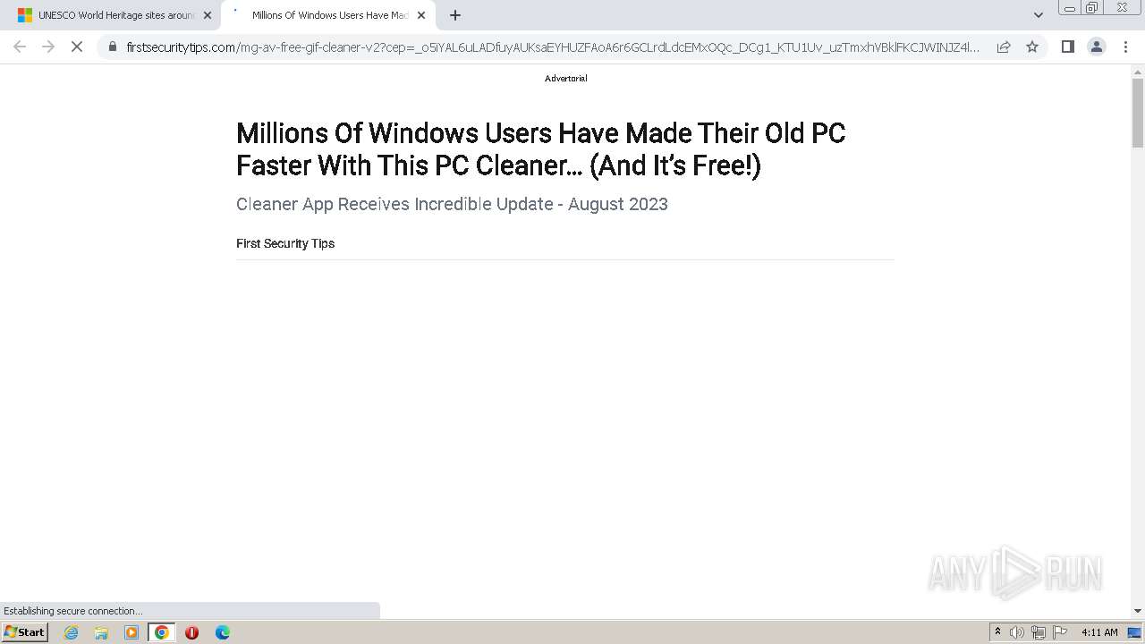
Task: Open the Chrome profile avatar menu
Action: tap(1096, 47)
